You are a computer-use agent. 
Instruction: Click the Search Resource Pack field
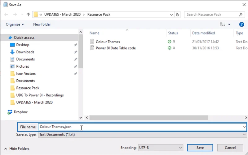tap(214, 15)
